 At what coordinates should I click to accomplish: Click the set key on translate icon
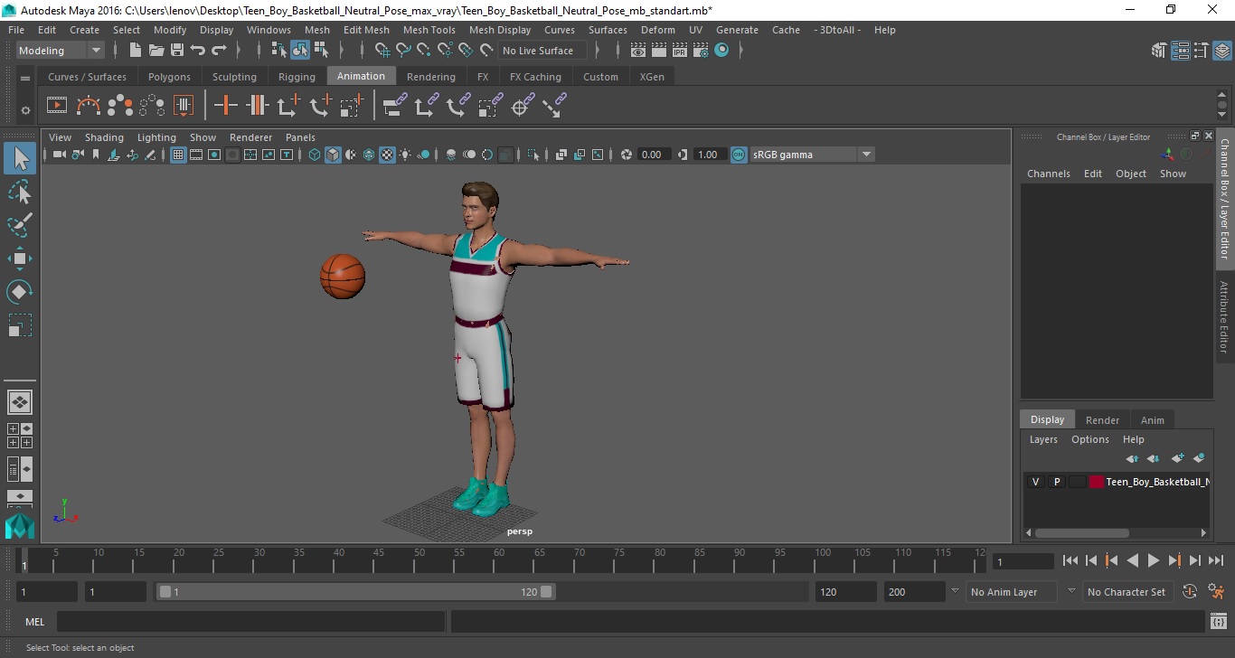tap(288, 106)
